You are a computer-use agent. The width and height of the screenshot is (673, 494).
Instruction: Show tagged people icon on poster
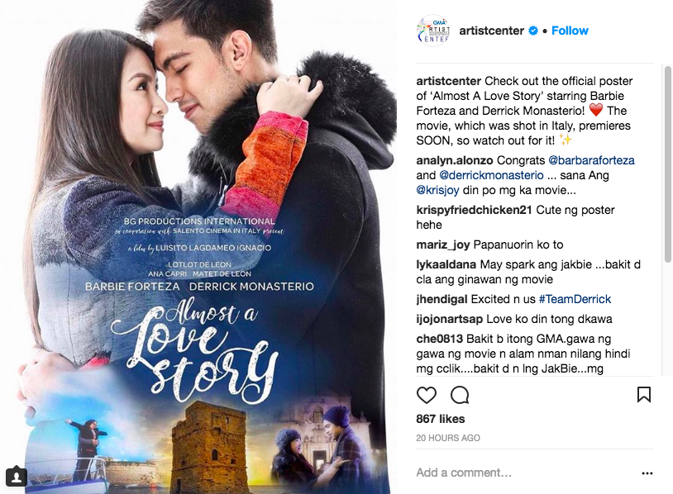coord(17,477)
